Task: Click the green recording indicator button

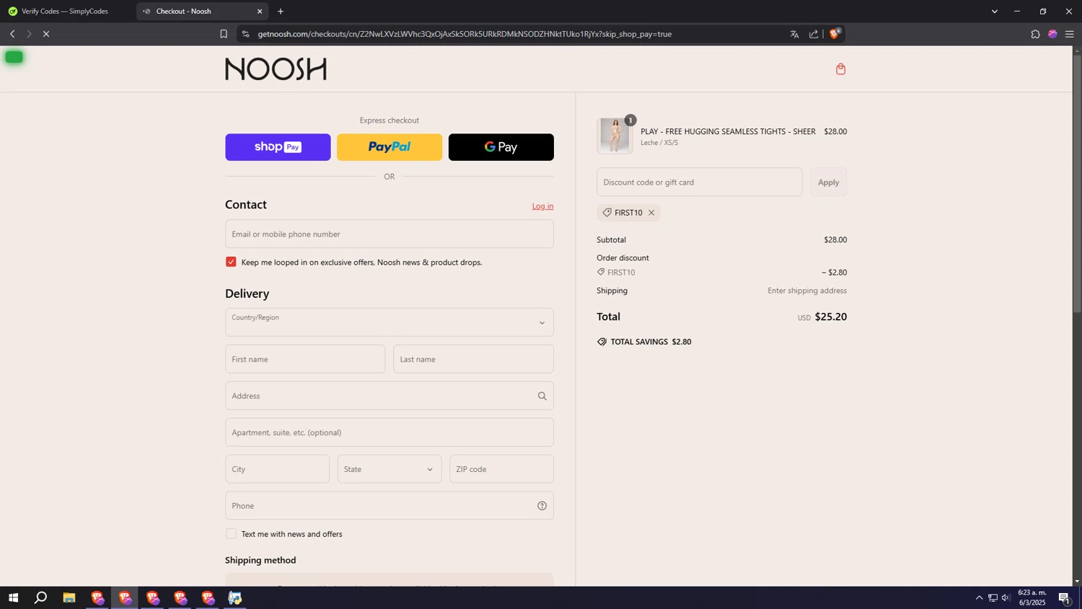Action: pos(14,57)
